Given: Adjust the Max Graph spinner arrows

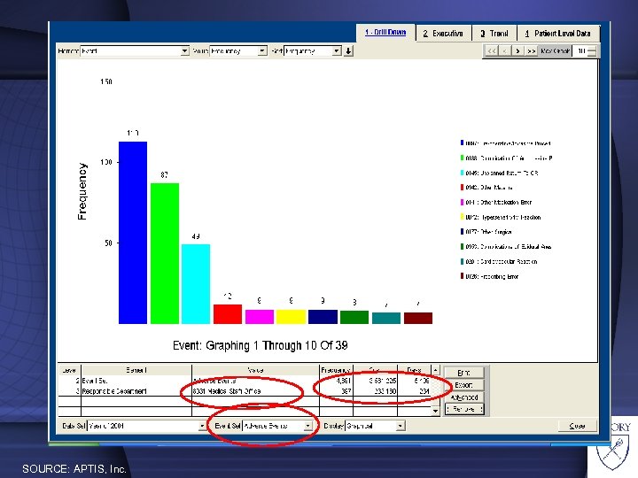Looking at the screenshot, I should (592, 51).
